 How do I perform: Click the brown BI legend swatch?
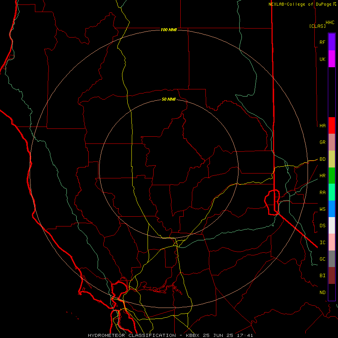[x=332, y=276]
